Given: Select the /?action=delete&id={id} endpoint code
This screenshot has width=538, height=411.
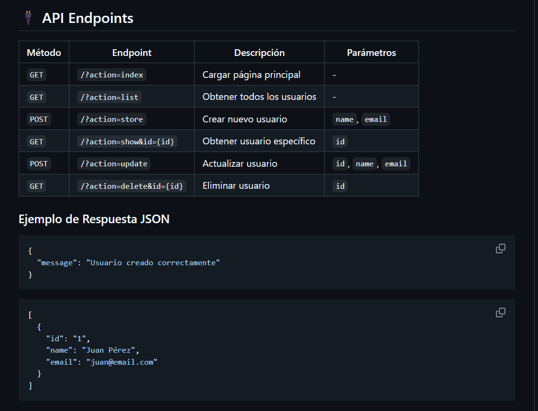Looking at the screenshot, I should [x=132, y=186].
